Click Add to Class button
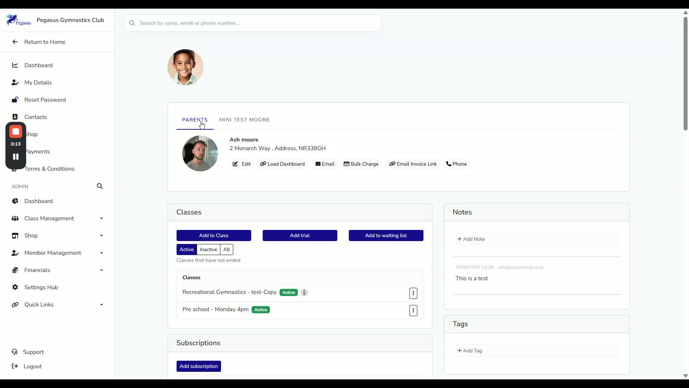The height and width of the screenshot is (388, 689). click(x=214, y=236)
